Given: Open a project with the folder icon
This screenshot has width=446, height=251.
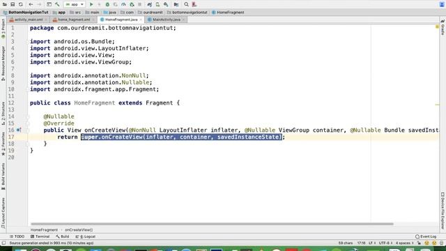Looking at the screenshot, I should click(5, 5).
